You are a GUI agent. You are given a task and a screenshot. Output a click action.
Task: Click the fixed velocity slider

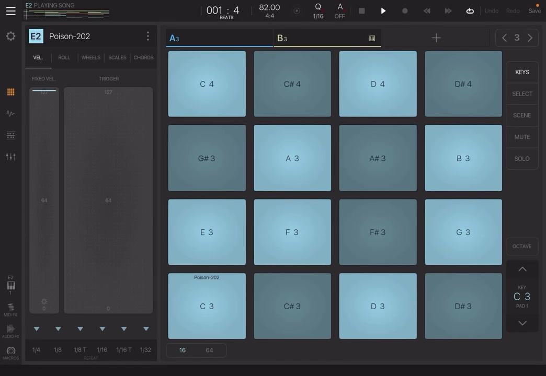[x=44, y=201]
